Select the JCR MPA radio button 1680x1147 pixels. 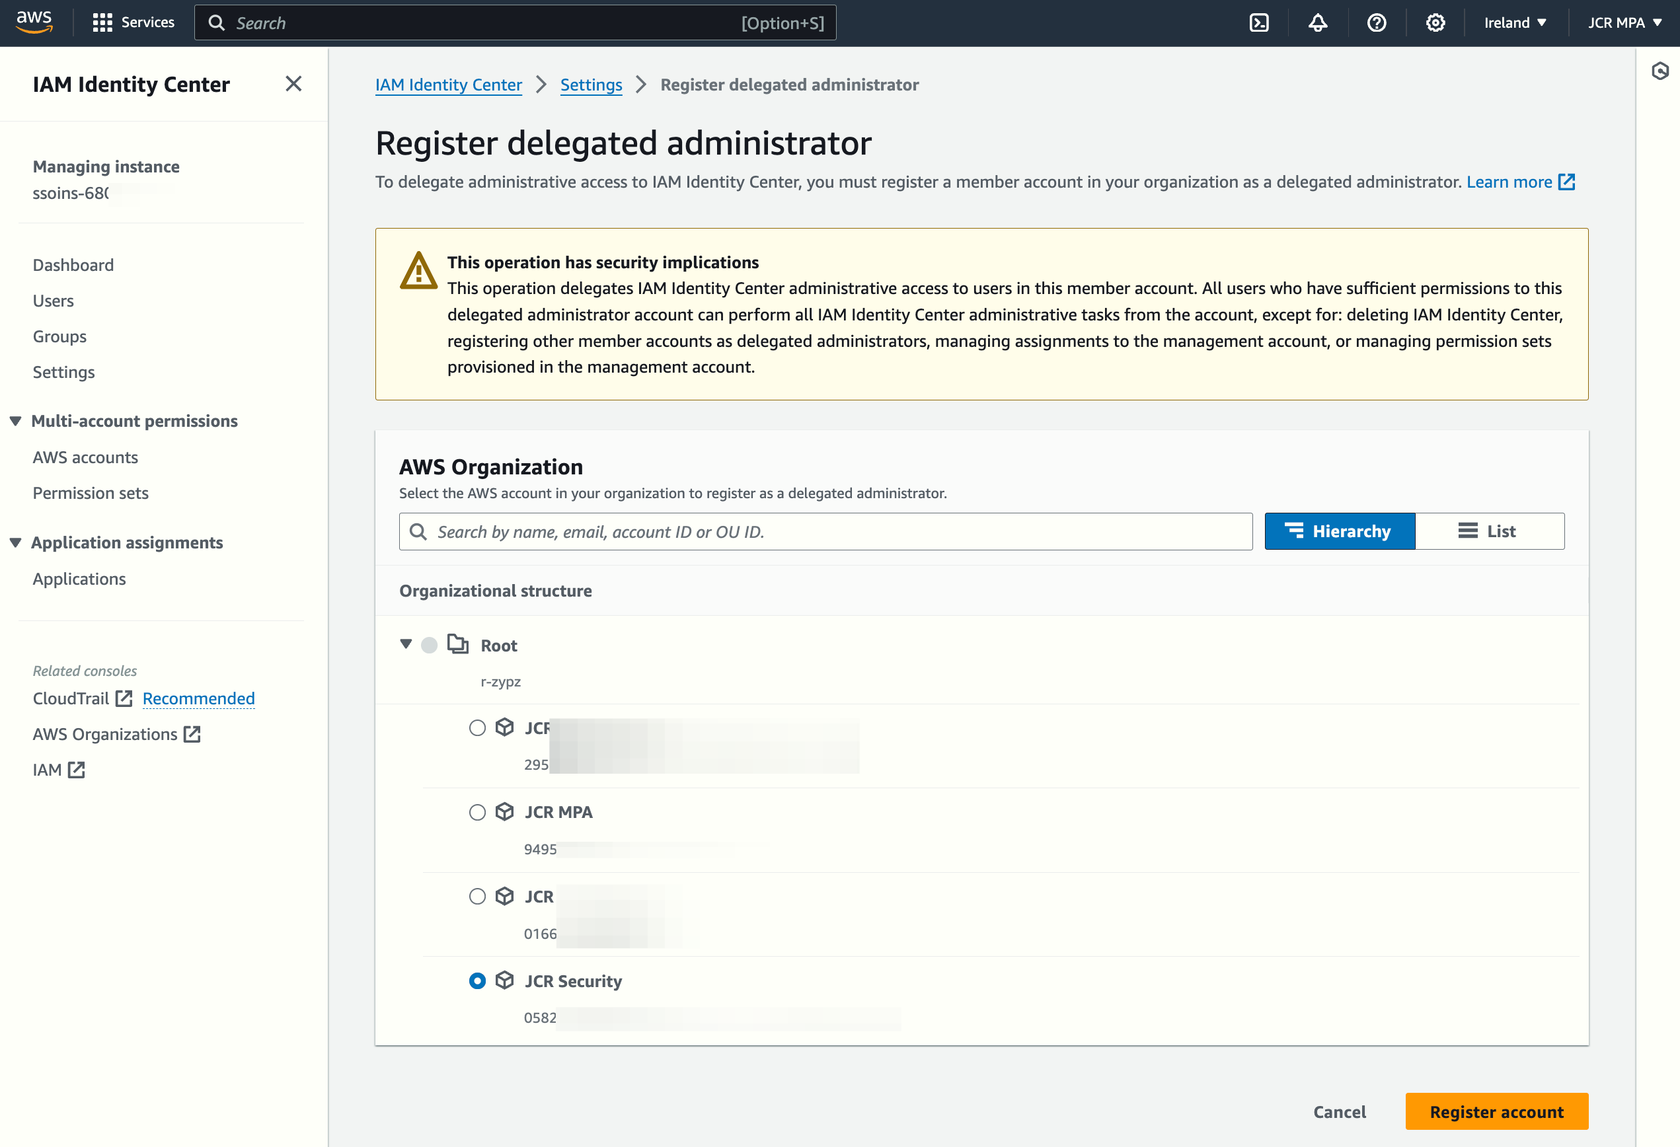477,813
